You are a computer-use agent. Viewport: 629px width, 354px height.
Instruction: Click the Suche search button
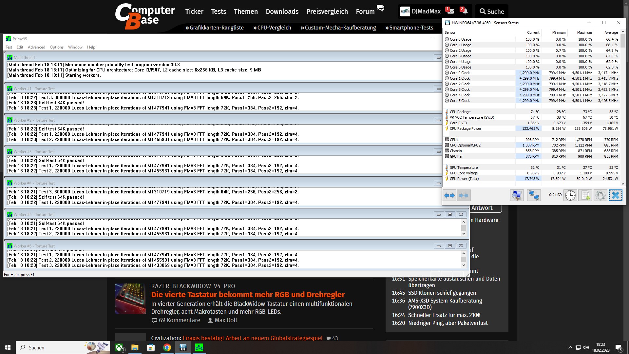(492, 11)
